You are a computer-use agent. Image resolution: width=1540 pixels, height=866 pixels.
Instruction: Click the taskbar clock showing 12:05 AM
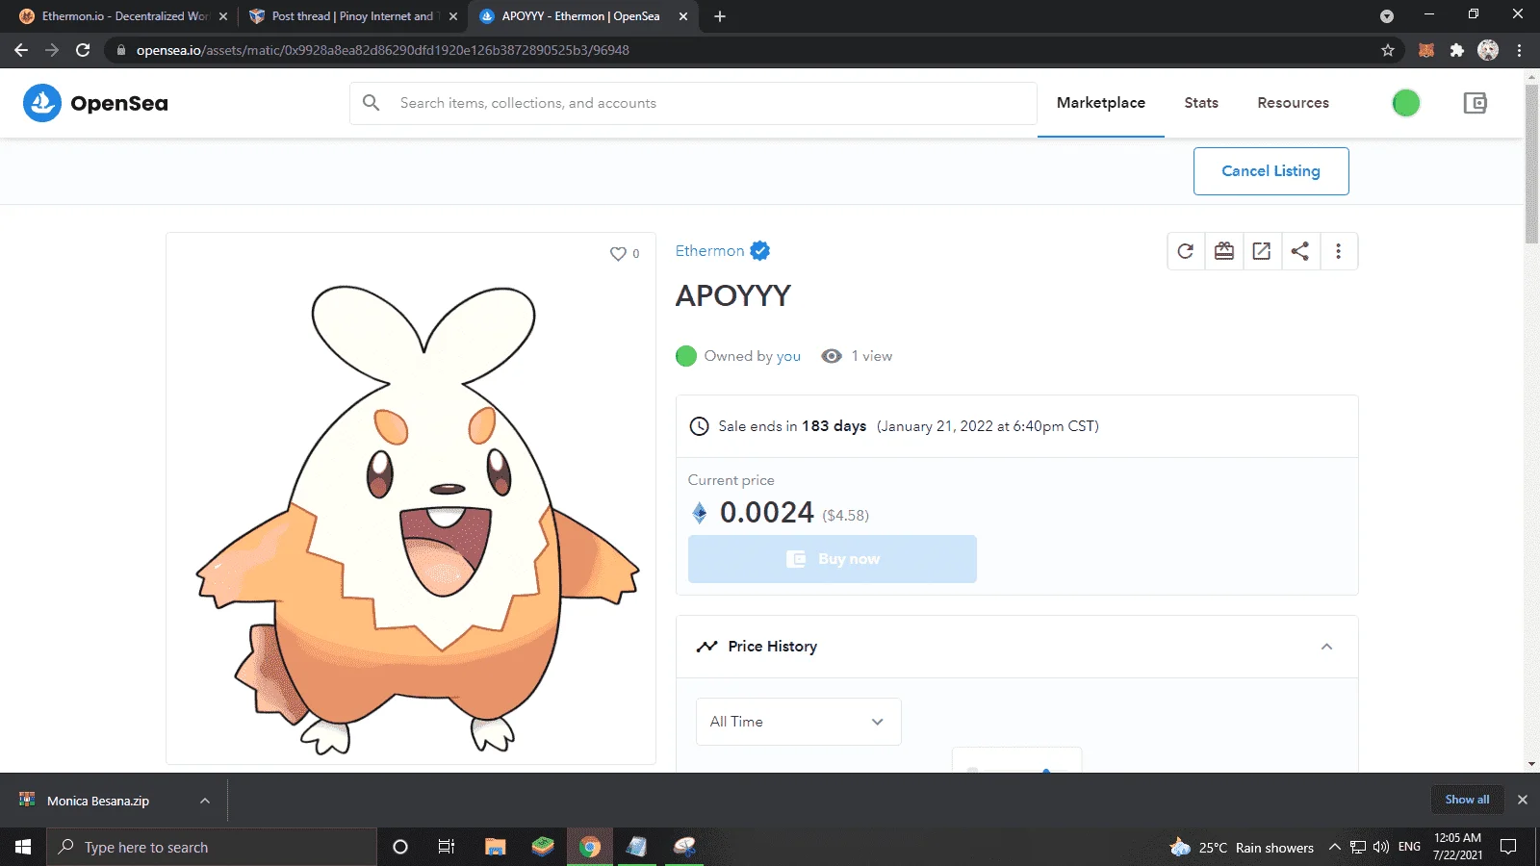tap(1457, 847)
